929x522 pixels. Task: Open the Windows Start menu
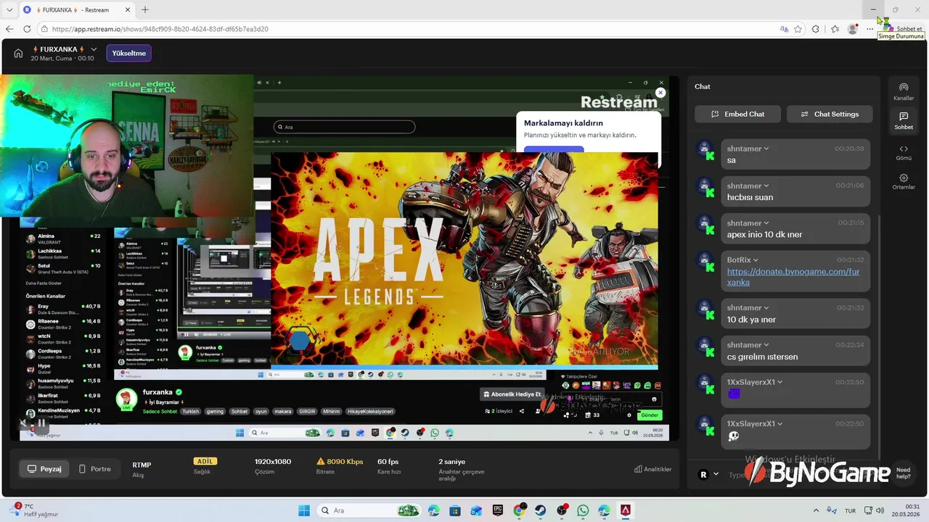304,510
